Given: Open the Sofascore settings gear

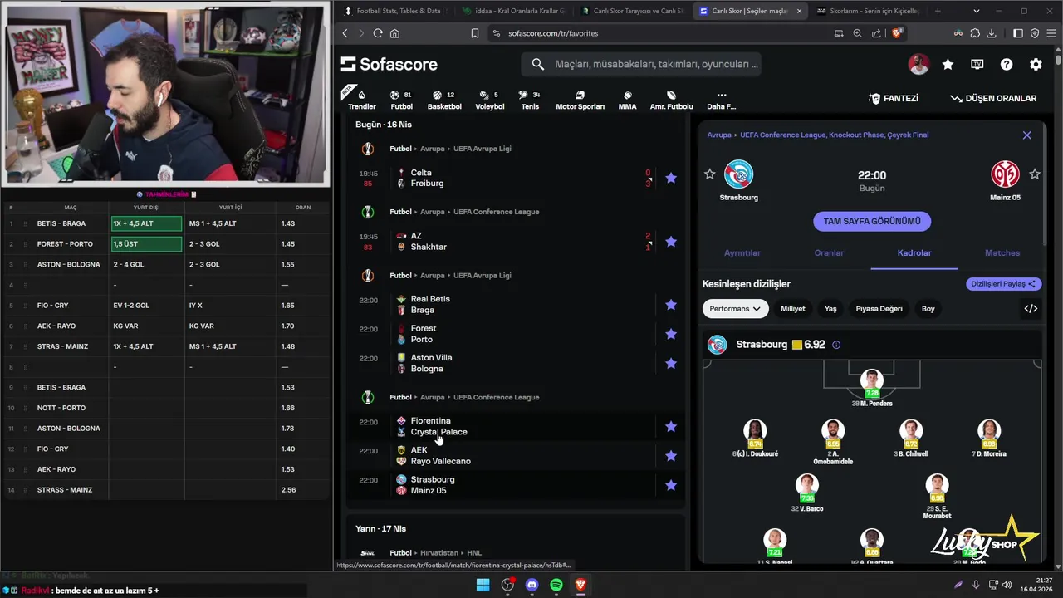Looking at the screenshot, I should click(1036, 64).
